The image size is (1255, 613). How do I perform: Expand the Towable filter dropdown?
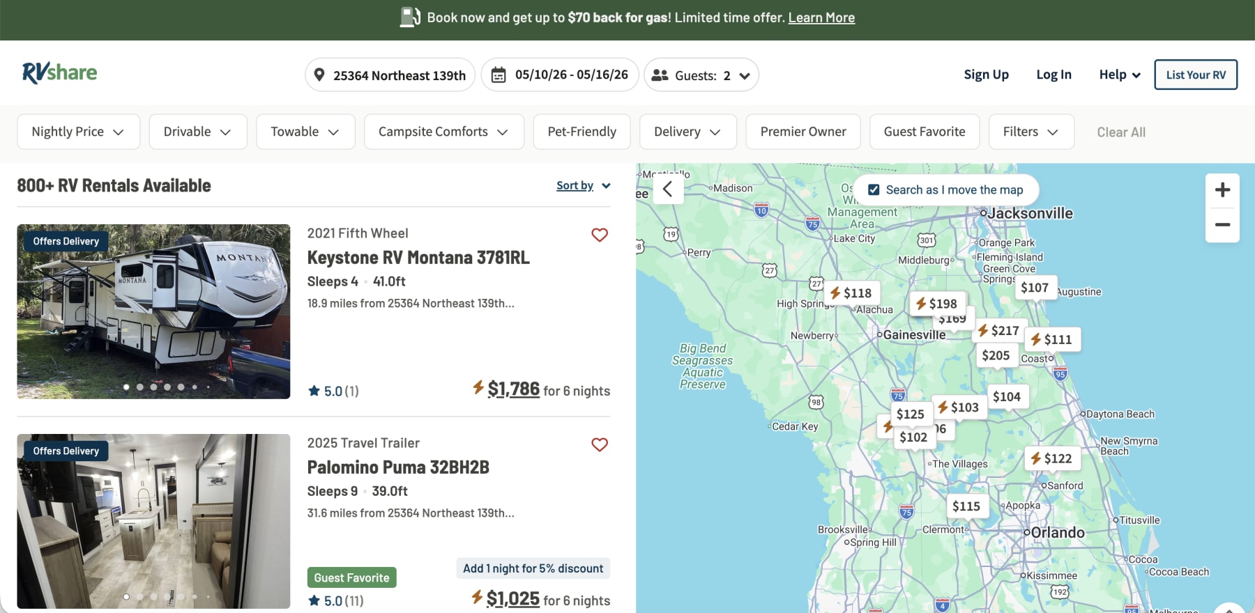click(305, 132)
